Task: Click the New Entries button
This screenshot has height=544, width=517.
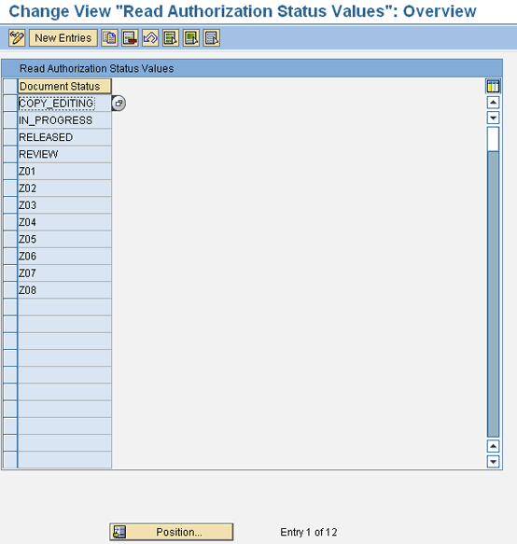Action: 63,38
